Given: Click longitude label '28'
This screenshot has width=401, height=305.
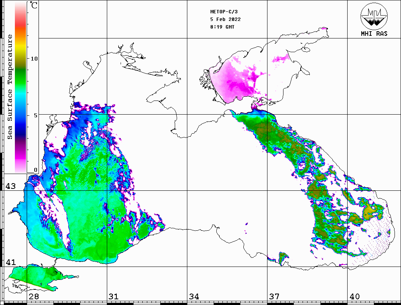Looking at the screenshot, I should 34,297.
